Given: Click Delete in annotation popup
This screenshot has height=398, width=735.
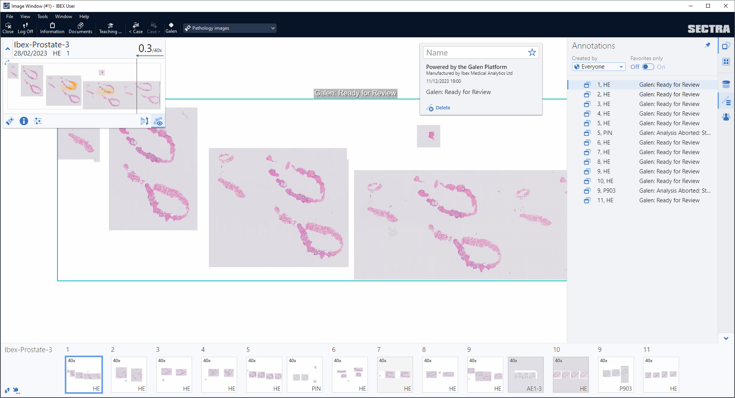Looking at the screenshot, I should click(442, 108).
